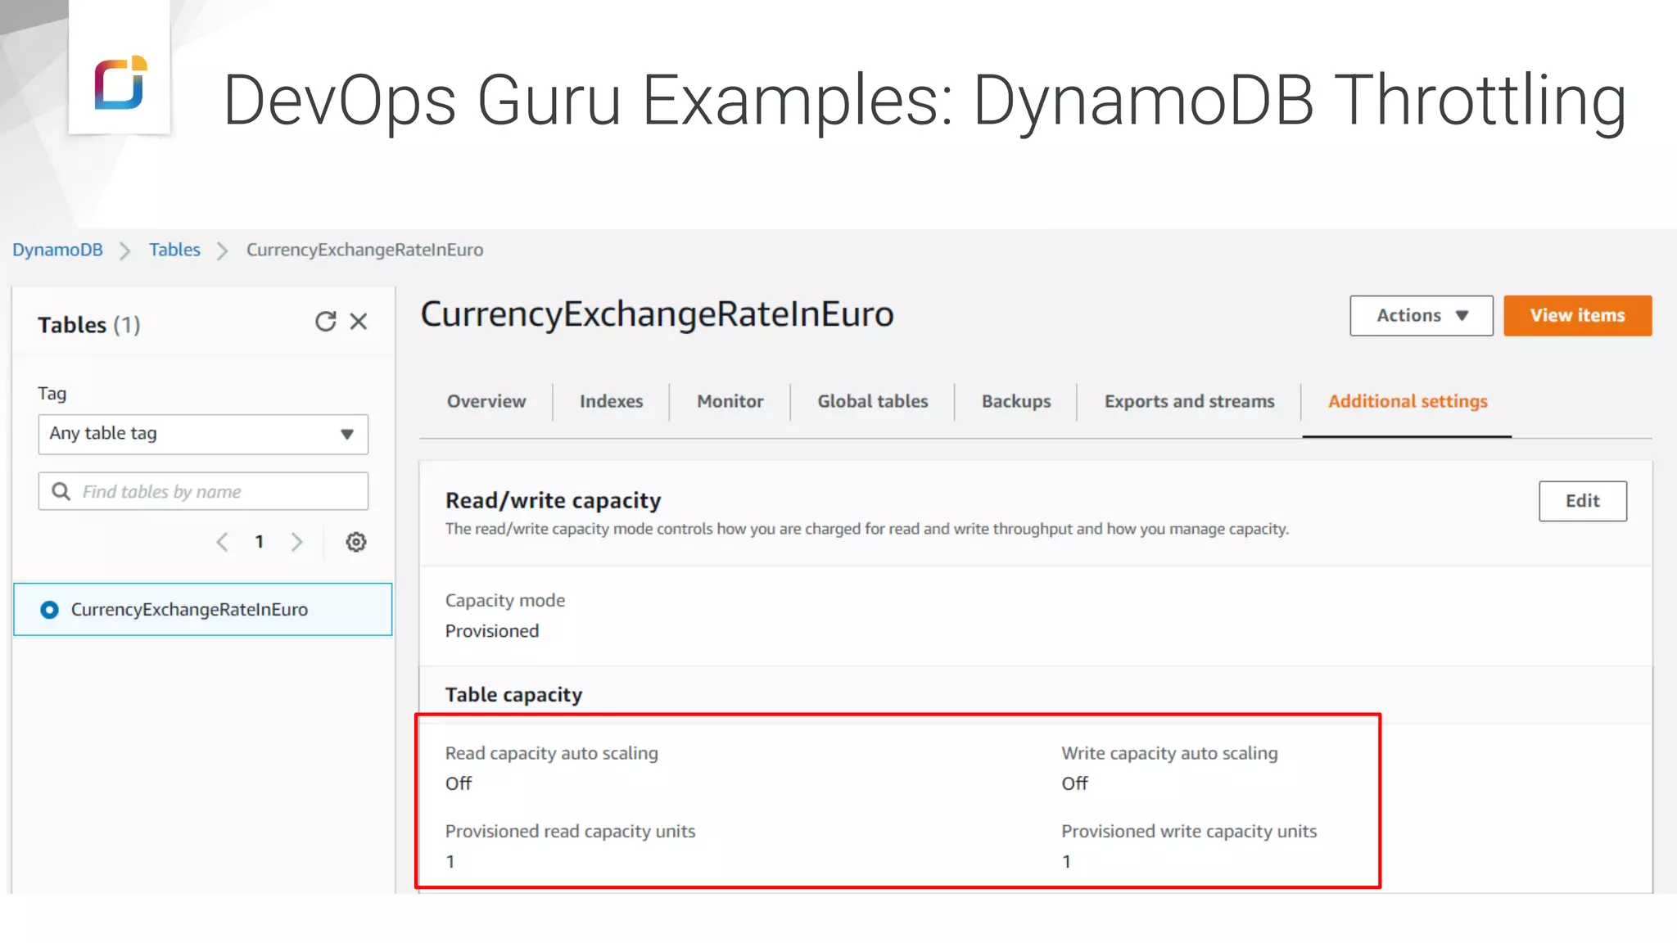Select CurrencyExchangeRateInEuro radio button
The height and width of the screenshot is (943, 1677).
[x=49, y=610]
